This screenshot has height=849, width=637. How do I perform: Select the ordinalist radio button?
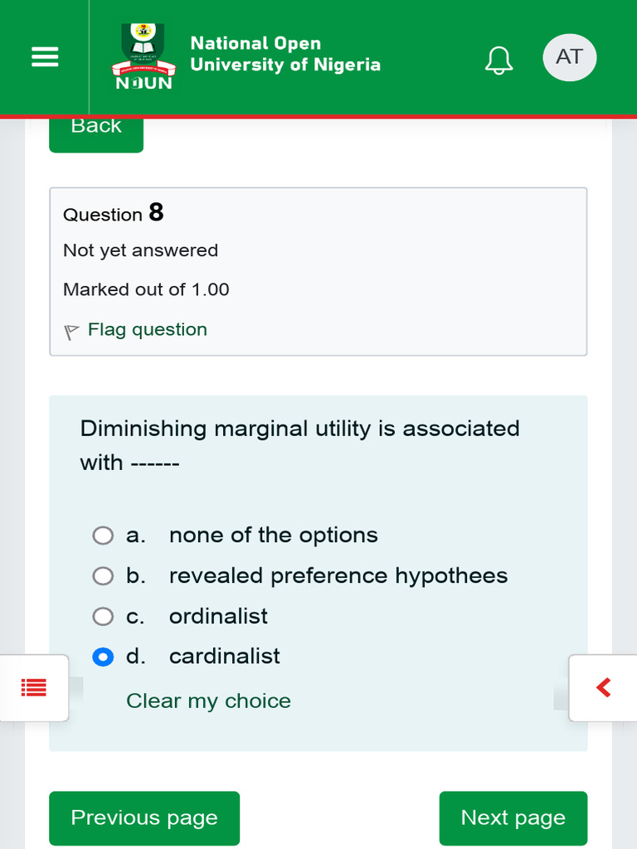[x=103, y=616]
